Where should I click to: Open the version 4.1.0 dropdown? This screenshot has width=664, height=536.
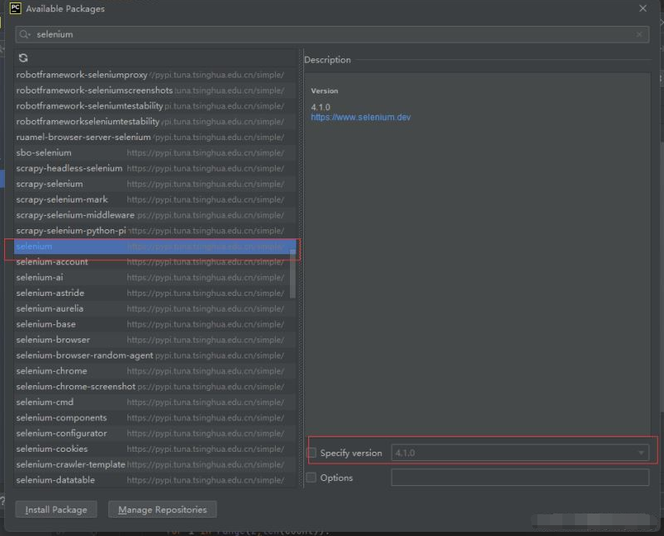pyautogui.click(x=520, y=453)
